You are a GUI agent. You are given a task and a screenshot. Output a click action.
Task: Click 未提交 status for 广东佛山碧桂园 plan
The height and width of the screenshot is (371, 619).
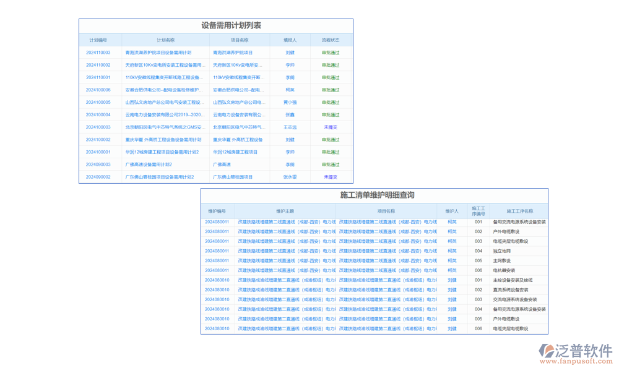click(x=329, y=176)
